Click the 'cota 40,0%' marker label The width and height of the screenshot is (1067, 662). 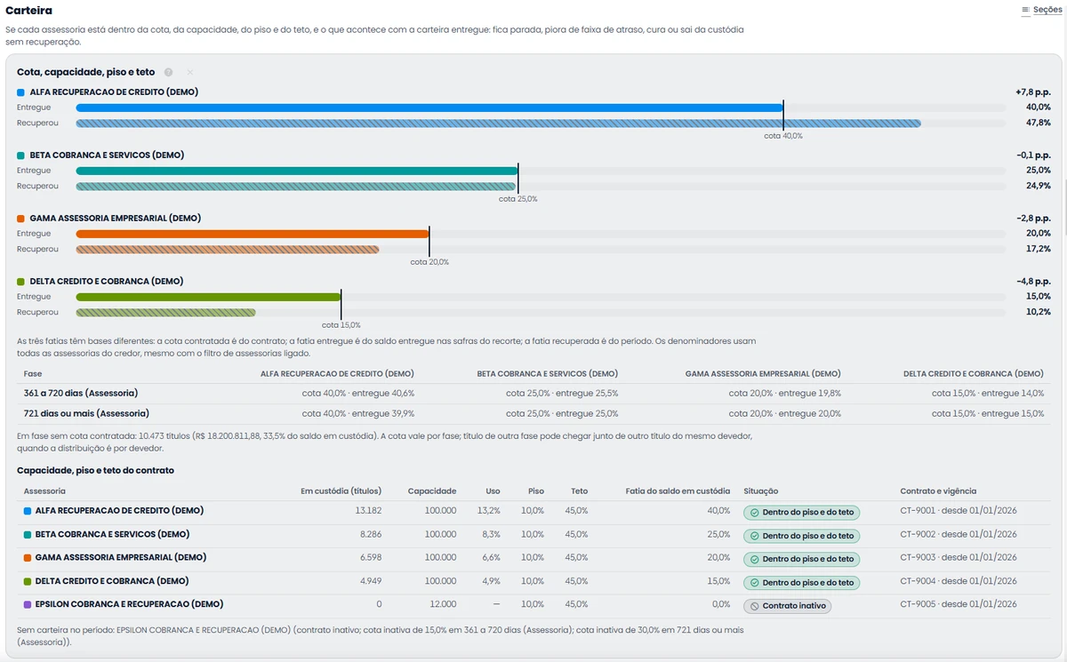[x=783, y=136]
